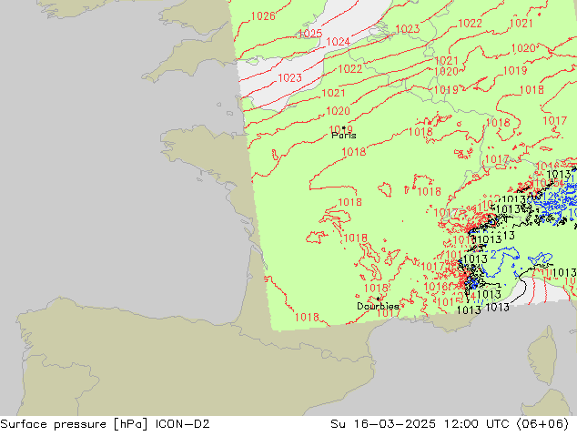577x446 pixels.
Task: Select the date "Su 16-03-2025" in the footer
Action: coord(383,424)
